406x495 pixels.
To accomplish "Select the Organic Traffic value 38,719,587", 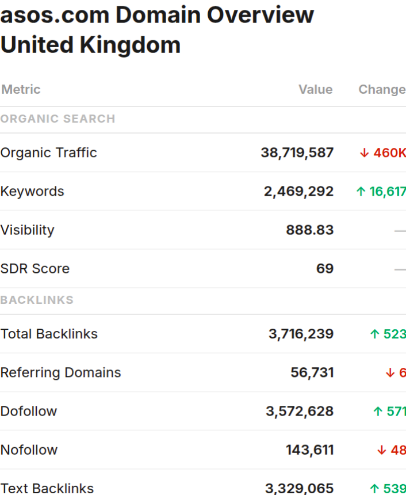I will pos(297,153).
